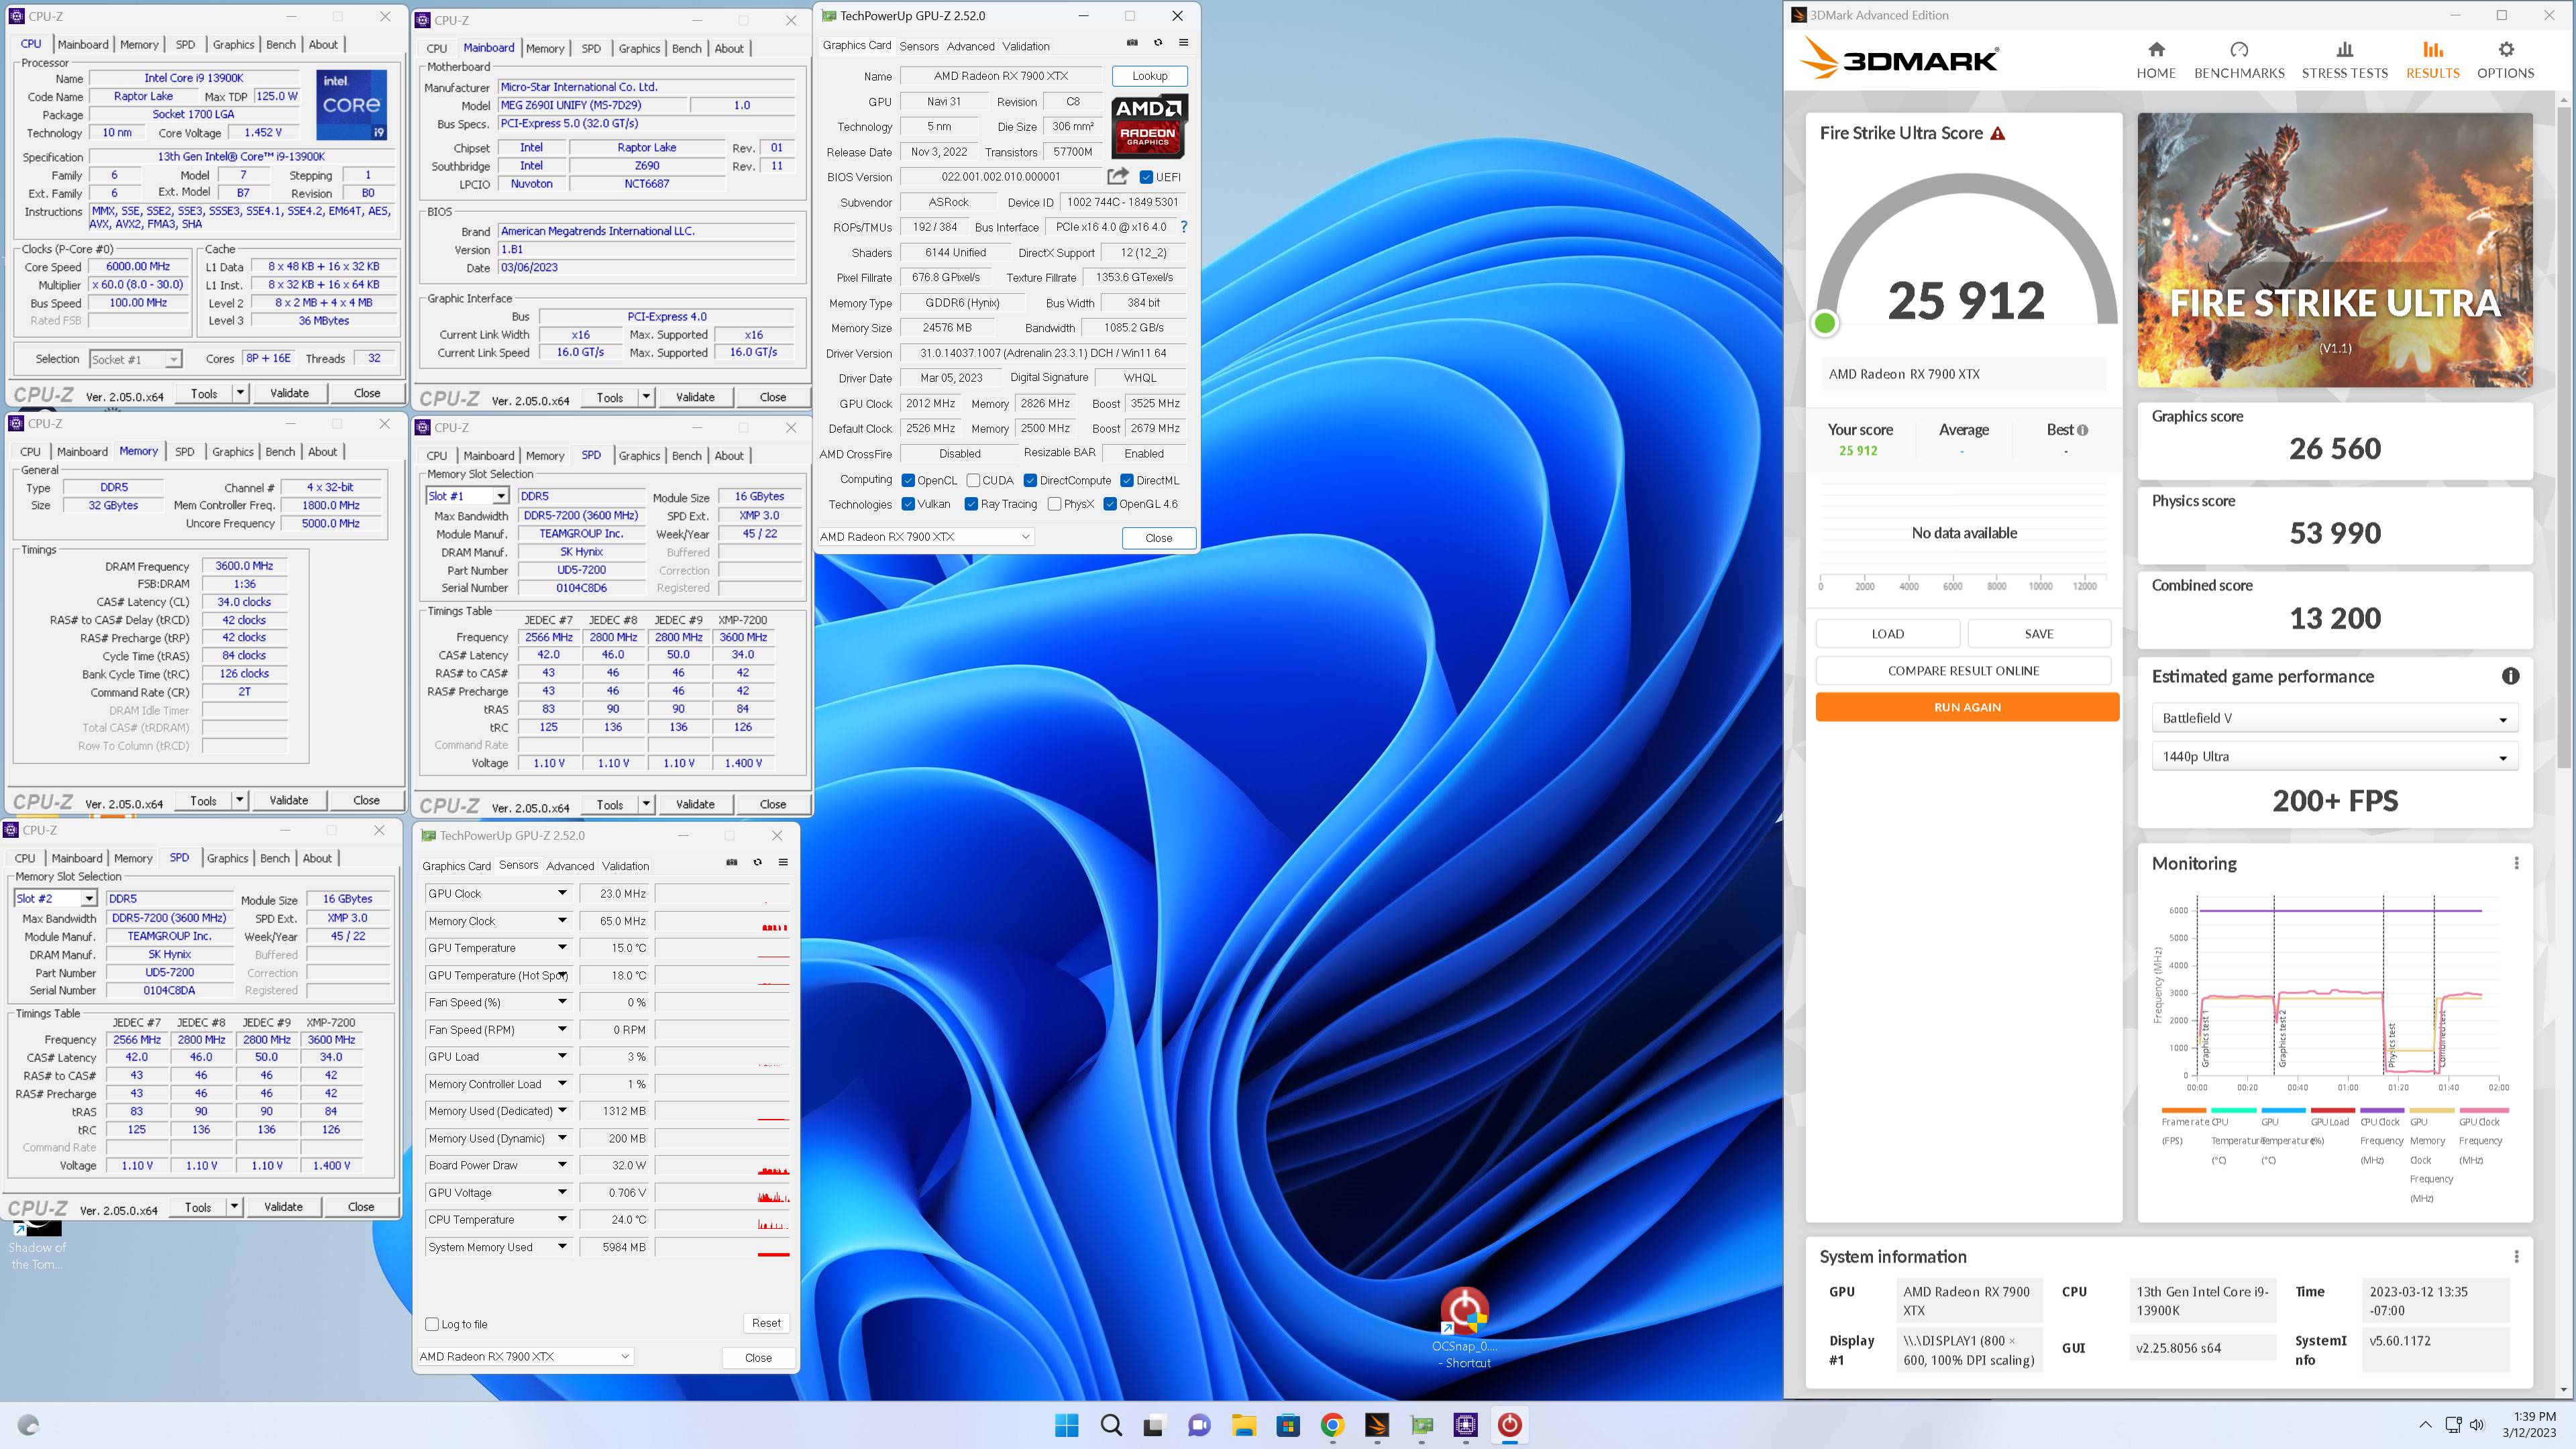Image resolution: width=2576 pixels, height=1449 pixels.
Task: Click Estimated game performance info icon
Action: click(x=2510, y=676)
